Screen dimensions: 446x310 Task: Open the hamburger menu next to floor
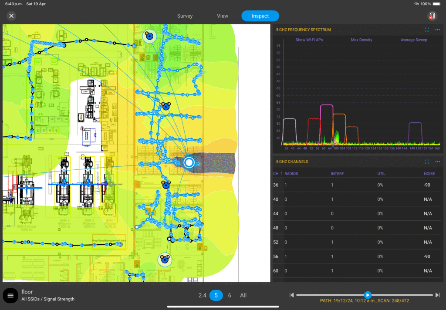tap(10, 295)
